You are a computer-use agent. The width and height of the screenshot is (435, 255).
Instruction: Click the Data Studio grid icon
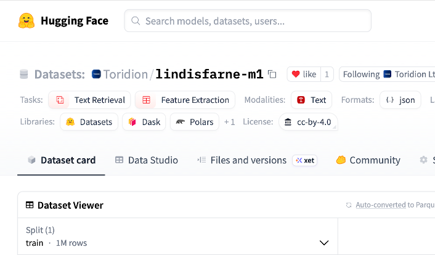pyautogui.click(x=119, y=160)
